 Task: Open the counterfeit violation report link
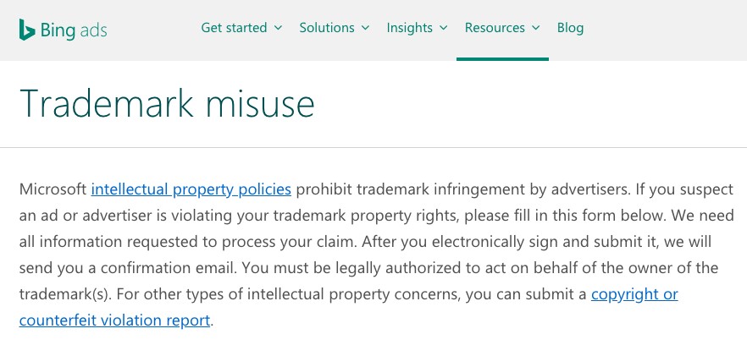click(x=114, y=320)
